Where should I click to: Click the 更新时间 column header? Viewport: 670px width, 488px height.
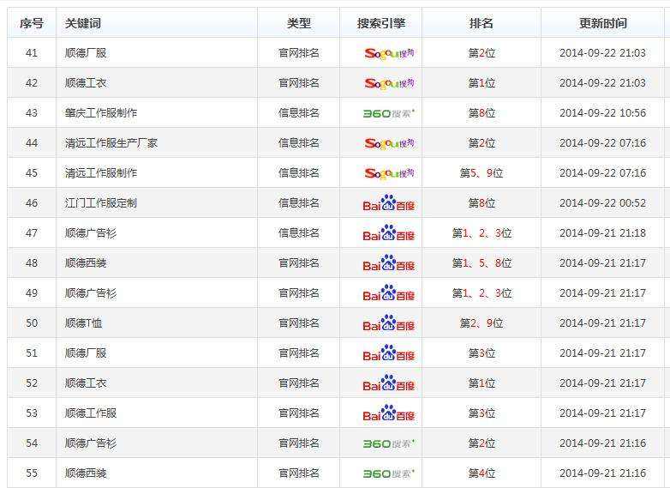pyautogui.click(x=603, y=23)
